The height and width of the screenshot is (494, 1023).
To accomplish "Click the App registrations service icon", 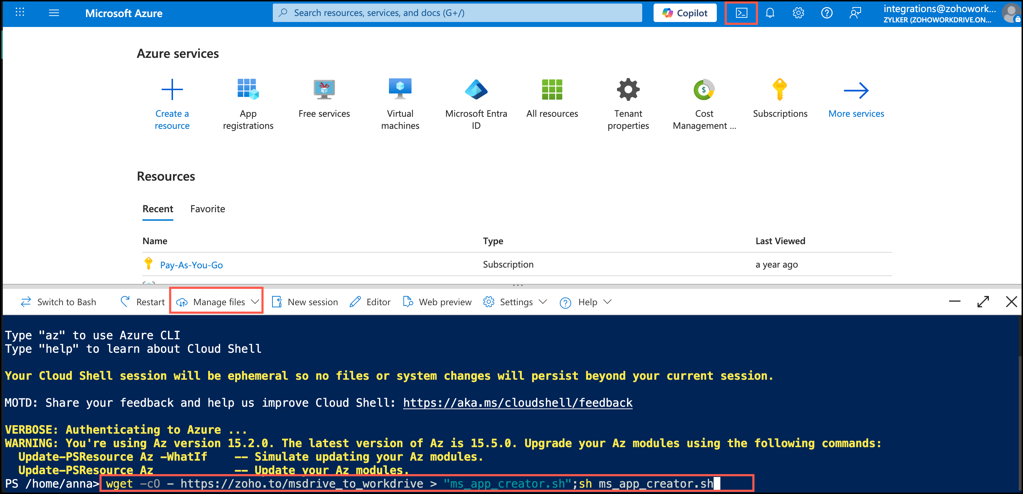I will pos(248,89).
